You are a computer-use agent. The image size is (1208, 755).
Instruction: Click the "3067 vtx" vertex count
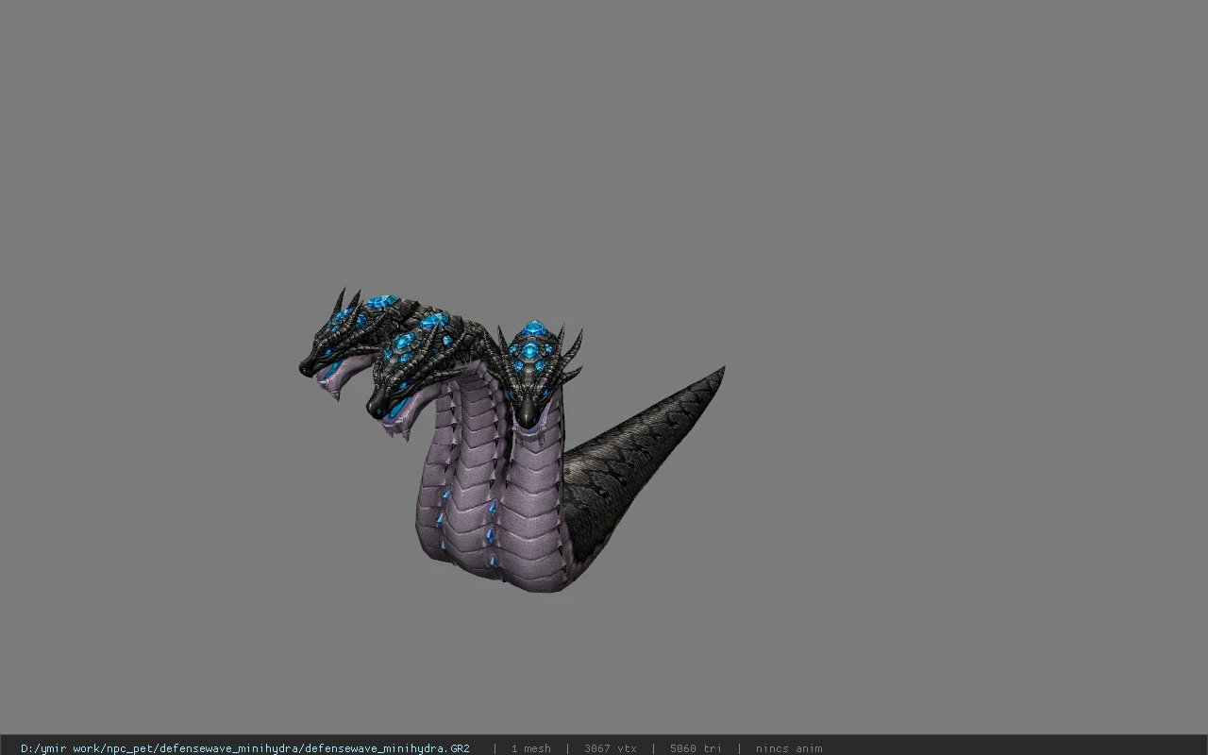[x=610, y=748]
